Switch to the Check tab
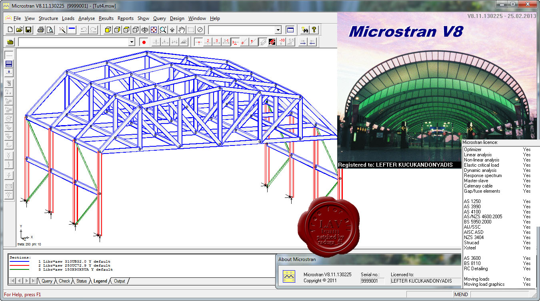The height and width of the screenshot is (301, 540). pos(64,281)
